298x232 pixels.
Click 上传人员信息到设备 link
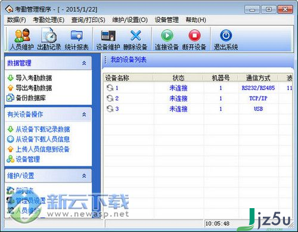(42, 149)
